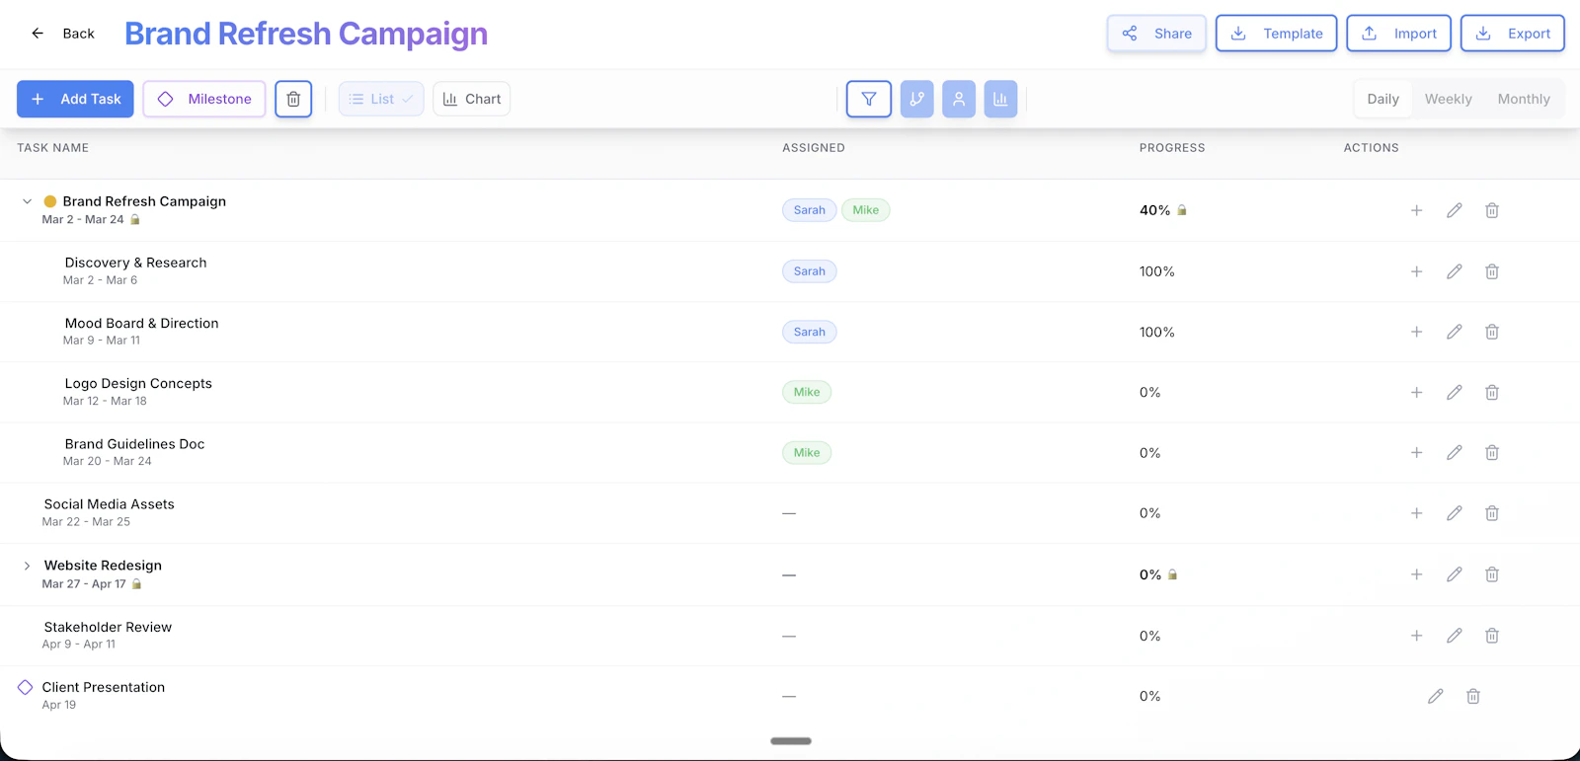This screenshot has height=761, width=1580.
Task: Switch to Monthly view
Action: point(1524,99)
